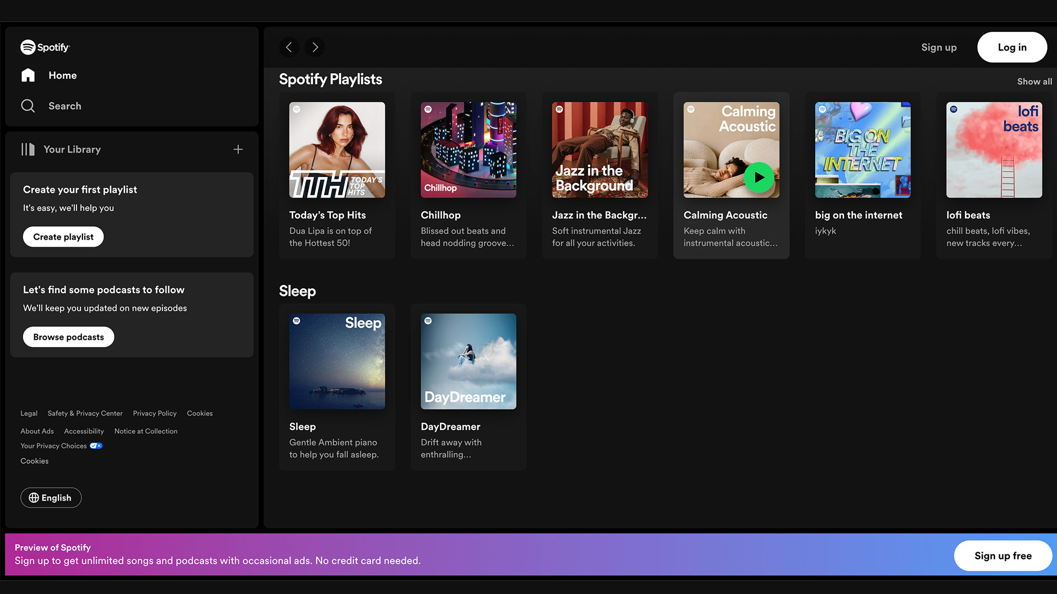Go forward with the right arrow
This screenshot has width=1057, height=594.
[x=315, y=47]
